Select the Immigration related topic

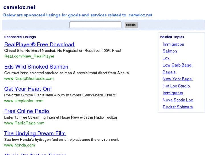click(173, 44)
